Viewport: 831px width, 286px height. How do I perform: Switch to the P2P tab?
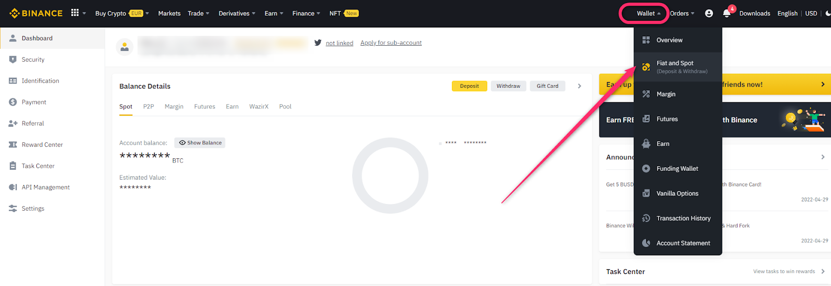click(x=149, y=106)
